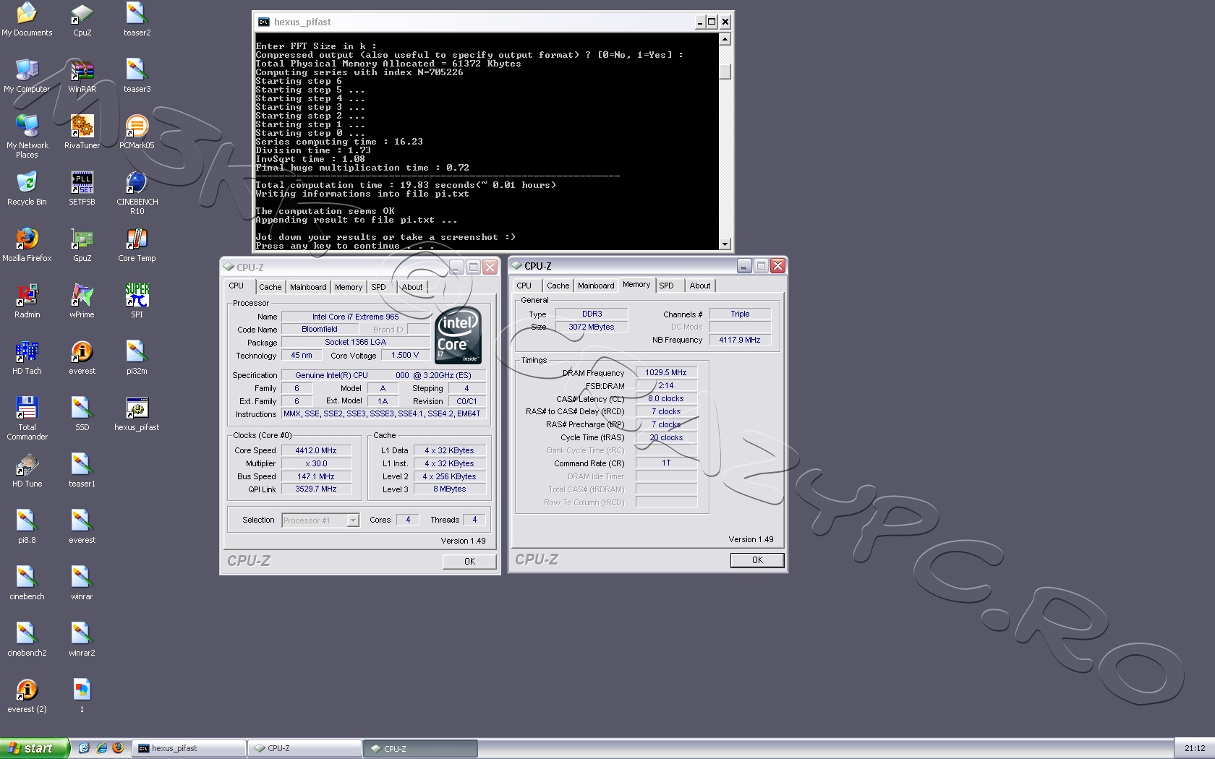This screenshot has width=1215, height=759.
Task: Click the hexus_pifast scrollbar up arrow
Action: (725, 39)
